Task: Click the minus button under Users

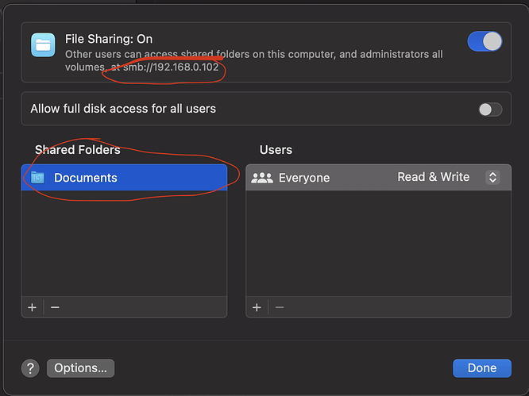Action: pos(280,307)
